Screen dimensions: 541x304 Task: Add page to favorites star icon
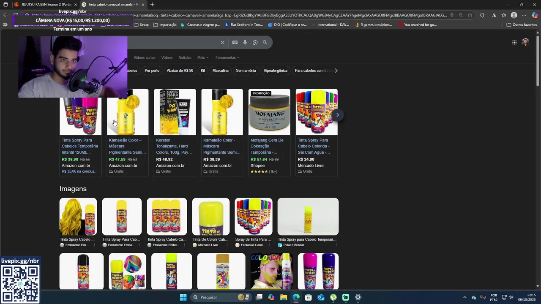tap(470, 15)
